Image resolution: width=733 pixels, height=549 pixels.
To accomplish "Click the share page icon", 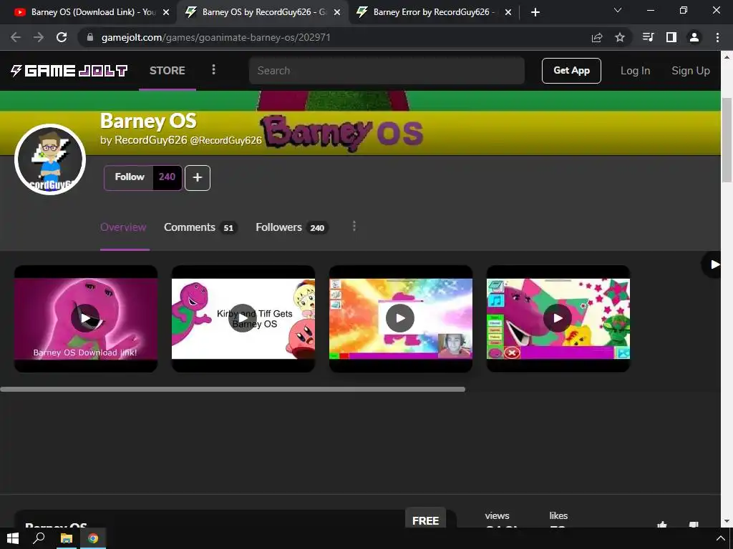I will (x=597, y=37).
